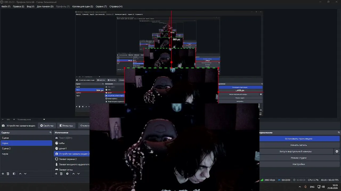
Task: Open the Док-панели menu
Action: point(45,6)
